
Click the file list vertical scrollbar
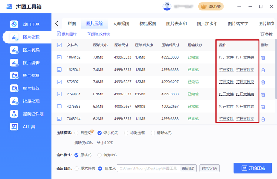point(276,69)
